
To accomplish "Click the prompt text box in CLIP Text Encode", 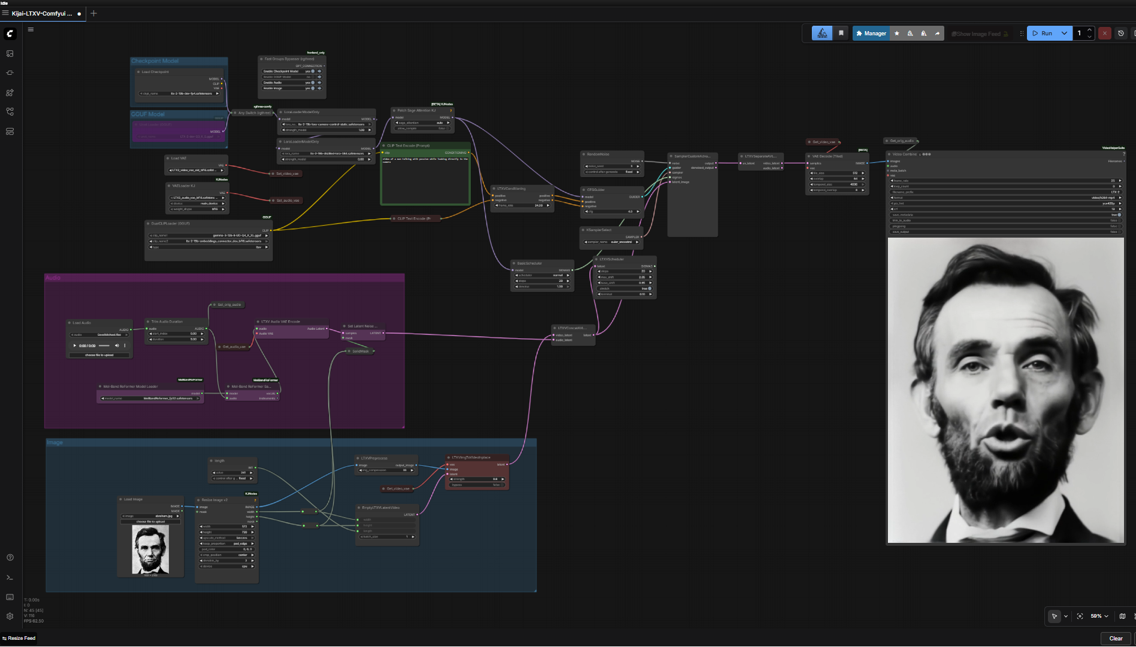I will click(425, 180).
